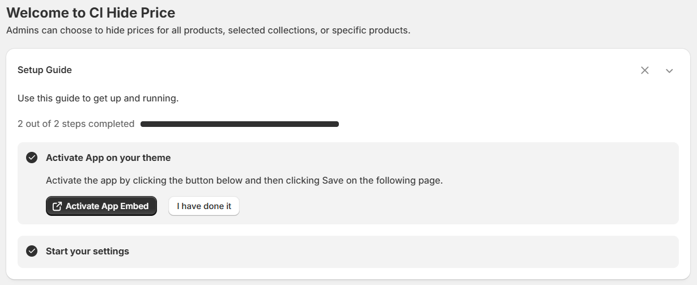Click the gray page background beside the welcome heading
697x285 pixels.
coord(453,12)
